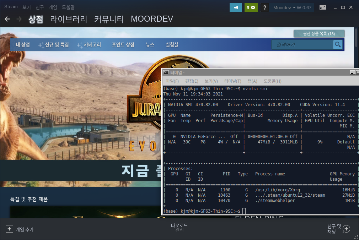Click the terminal prompt at the bottom line
The height and width of the screenshot is (240, 359).
(202, 211)
